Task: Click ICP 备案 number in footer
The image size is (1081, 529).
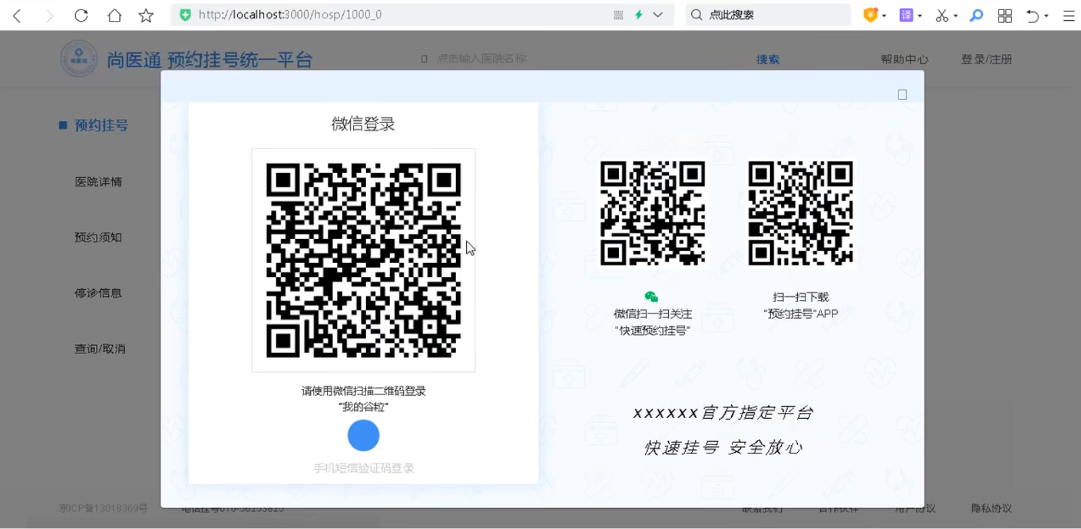Action: pyautogui.click(x=103, y=508)
